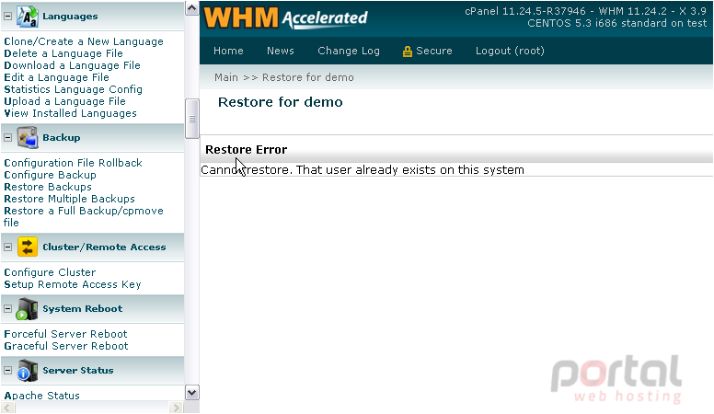Click sidebar scroll down arrow
This screenshot has height=414, width=714.
[x=192, y=393]
